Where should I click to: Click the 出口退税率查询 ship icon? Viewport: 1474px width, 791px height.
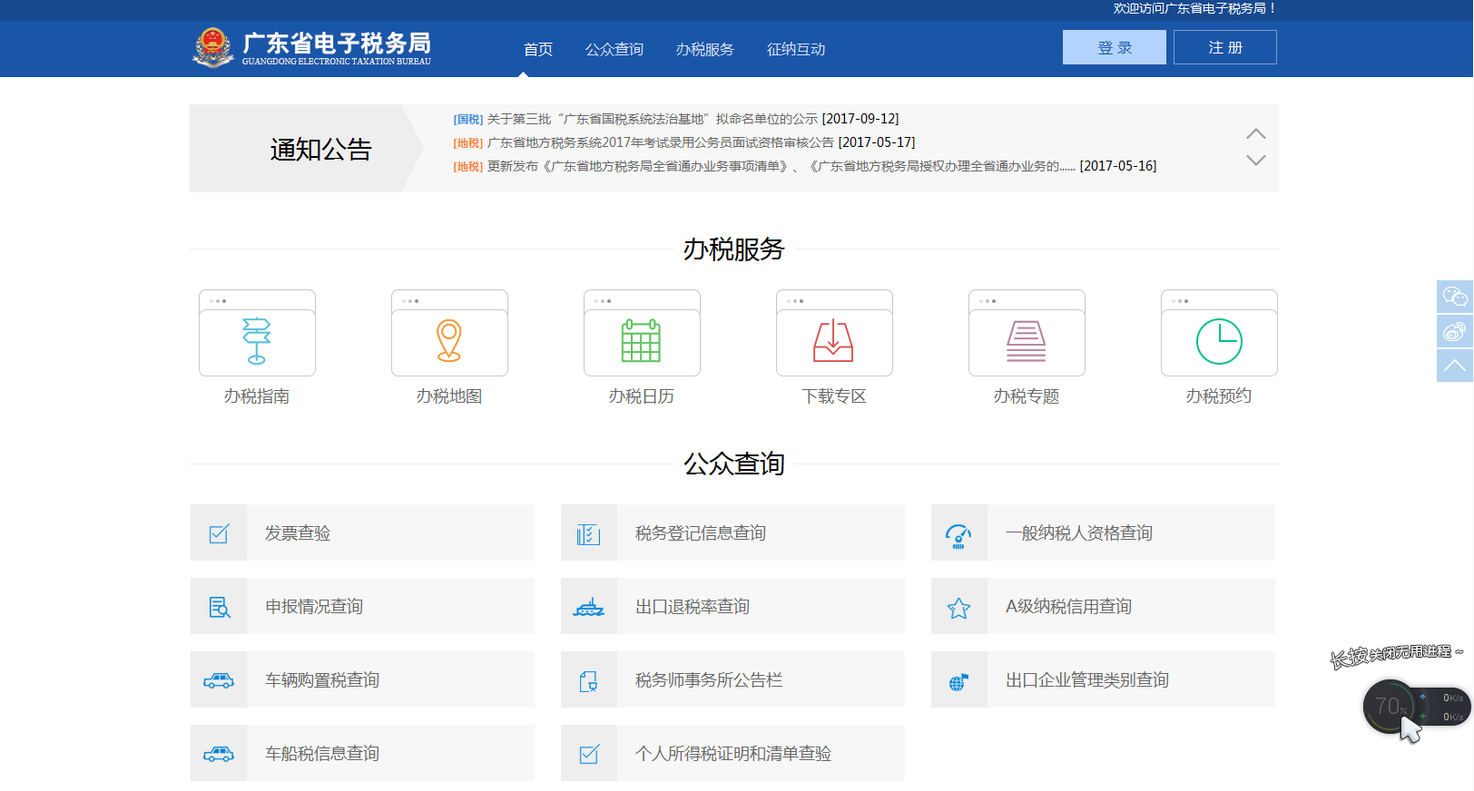(589, 607)
